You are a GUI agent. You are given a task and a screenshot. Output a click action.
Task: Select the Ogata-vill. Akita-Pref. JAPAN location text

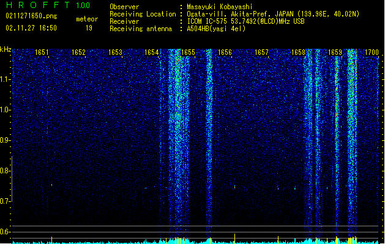[x=273, y=14]
